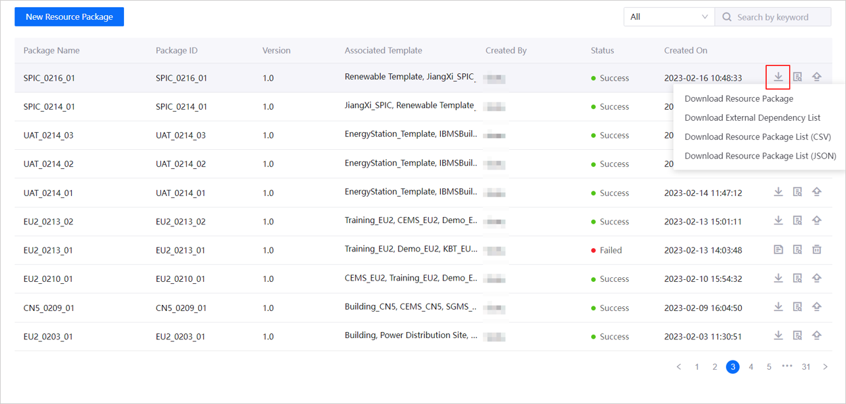Viewport: 846px width, 404px height.
Task: Open the details icon for EU2_0210_01
Action: tap(797, 278)
